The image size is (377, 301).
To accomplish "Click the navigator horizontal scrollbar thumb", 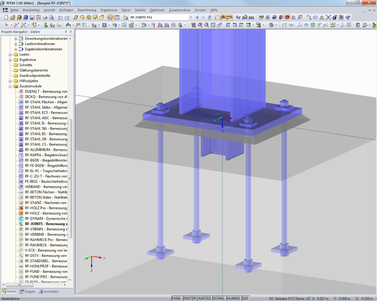I will pyautogui.click(x=20, y=285).
